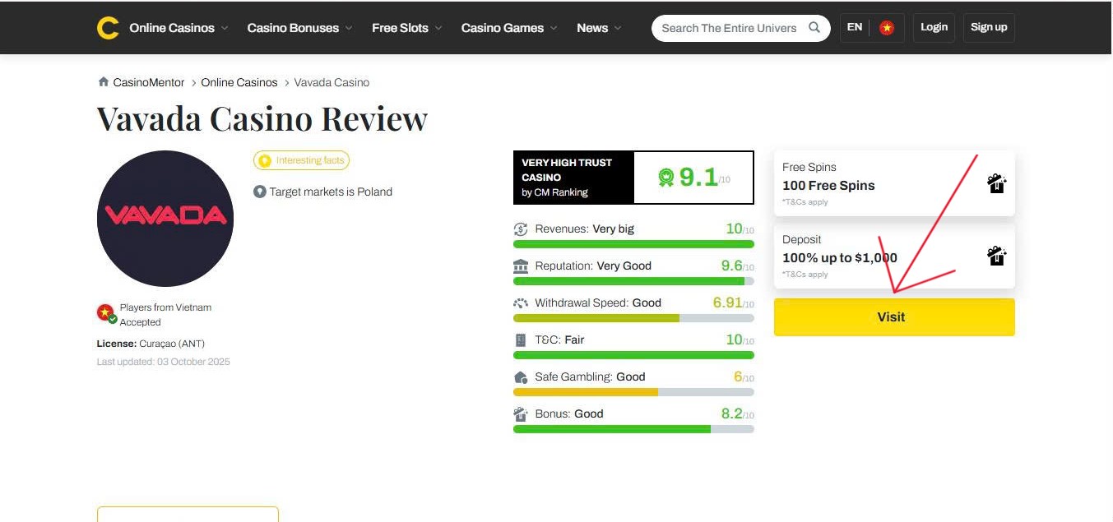The width and height of the screenshot is (1113, 522).
Task: Click the Withdrawal Speed progress bar
Action: (633, 318)
